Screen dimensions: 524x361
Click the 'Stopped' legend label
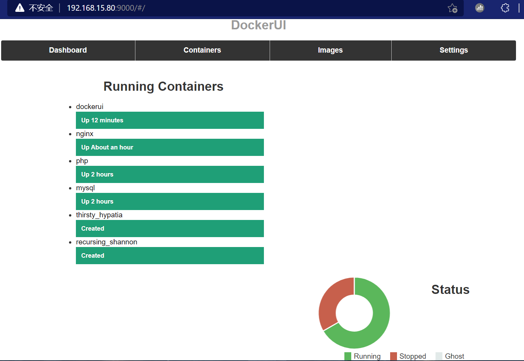coord(413,356)
